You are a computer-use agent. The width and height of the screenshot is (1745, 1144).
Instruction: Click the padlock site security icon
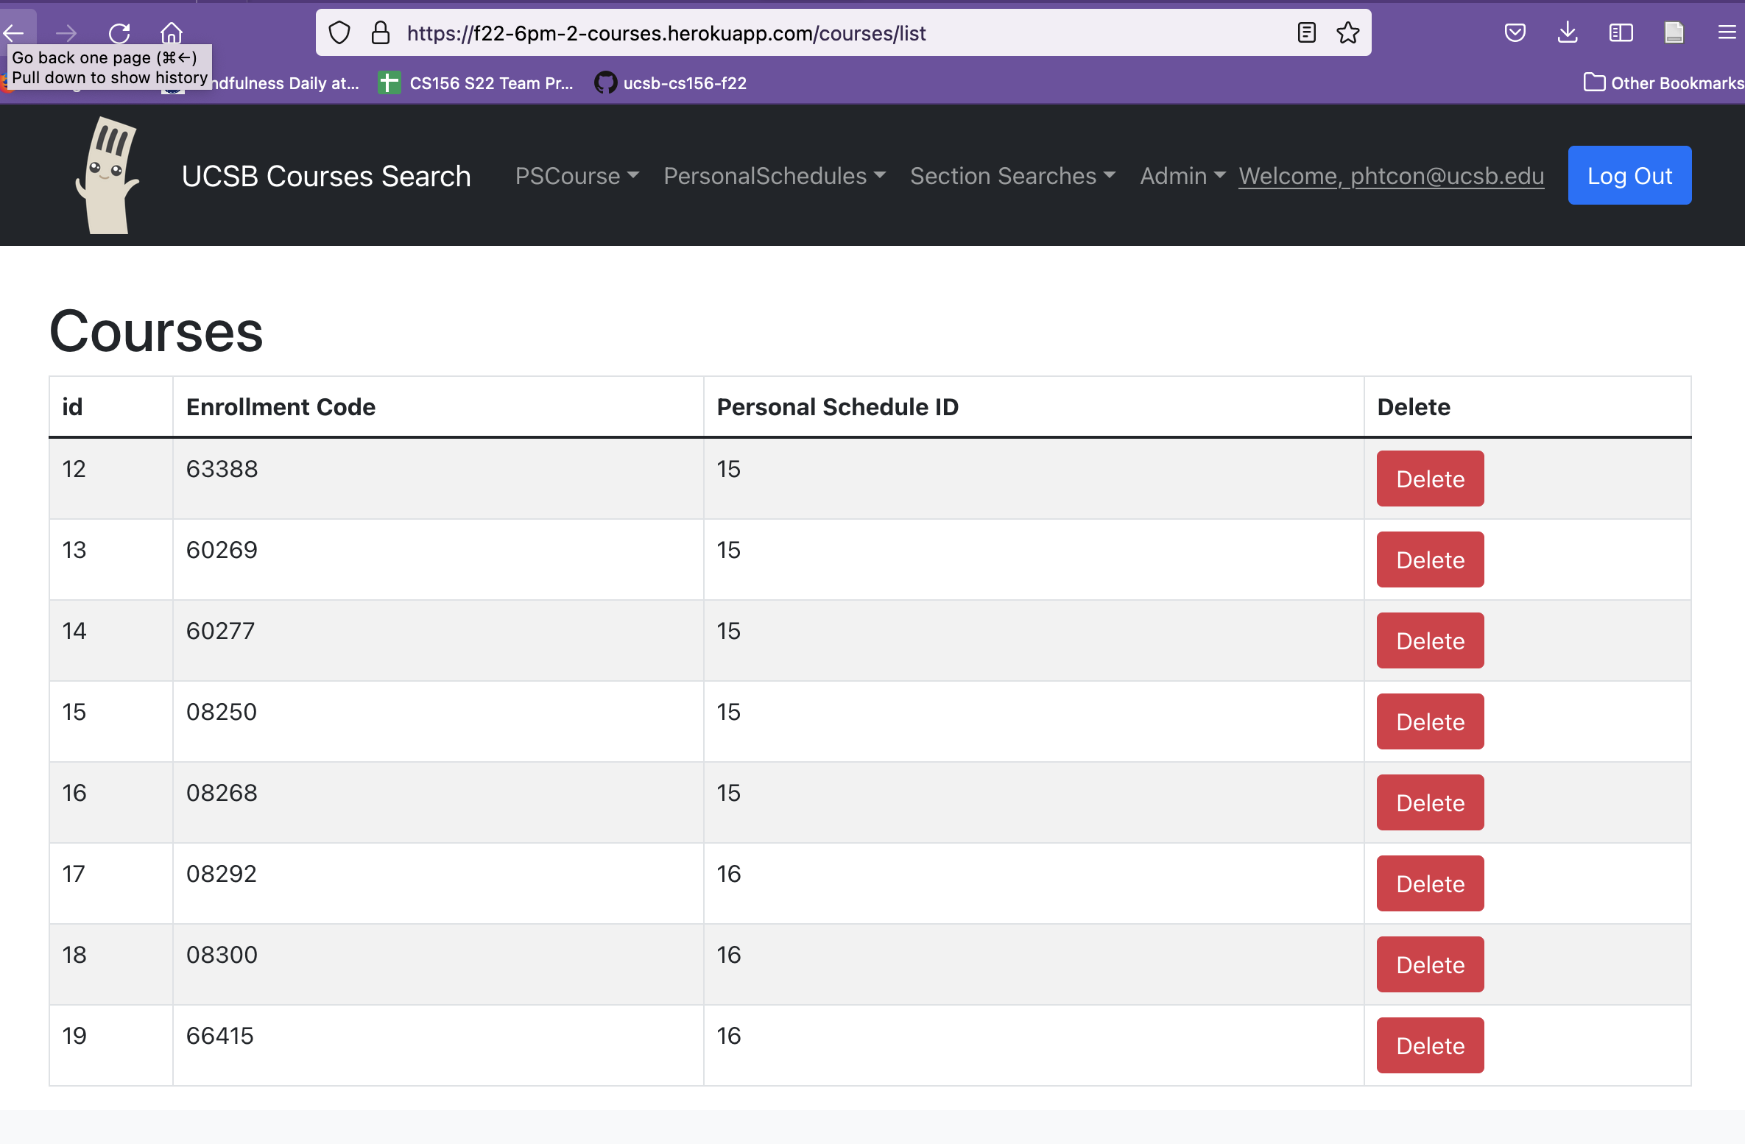380,32
